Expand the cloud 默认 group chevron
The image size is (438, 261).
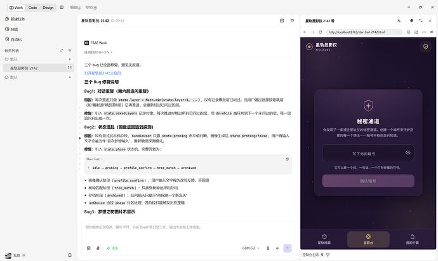70,77
